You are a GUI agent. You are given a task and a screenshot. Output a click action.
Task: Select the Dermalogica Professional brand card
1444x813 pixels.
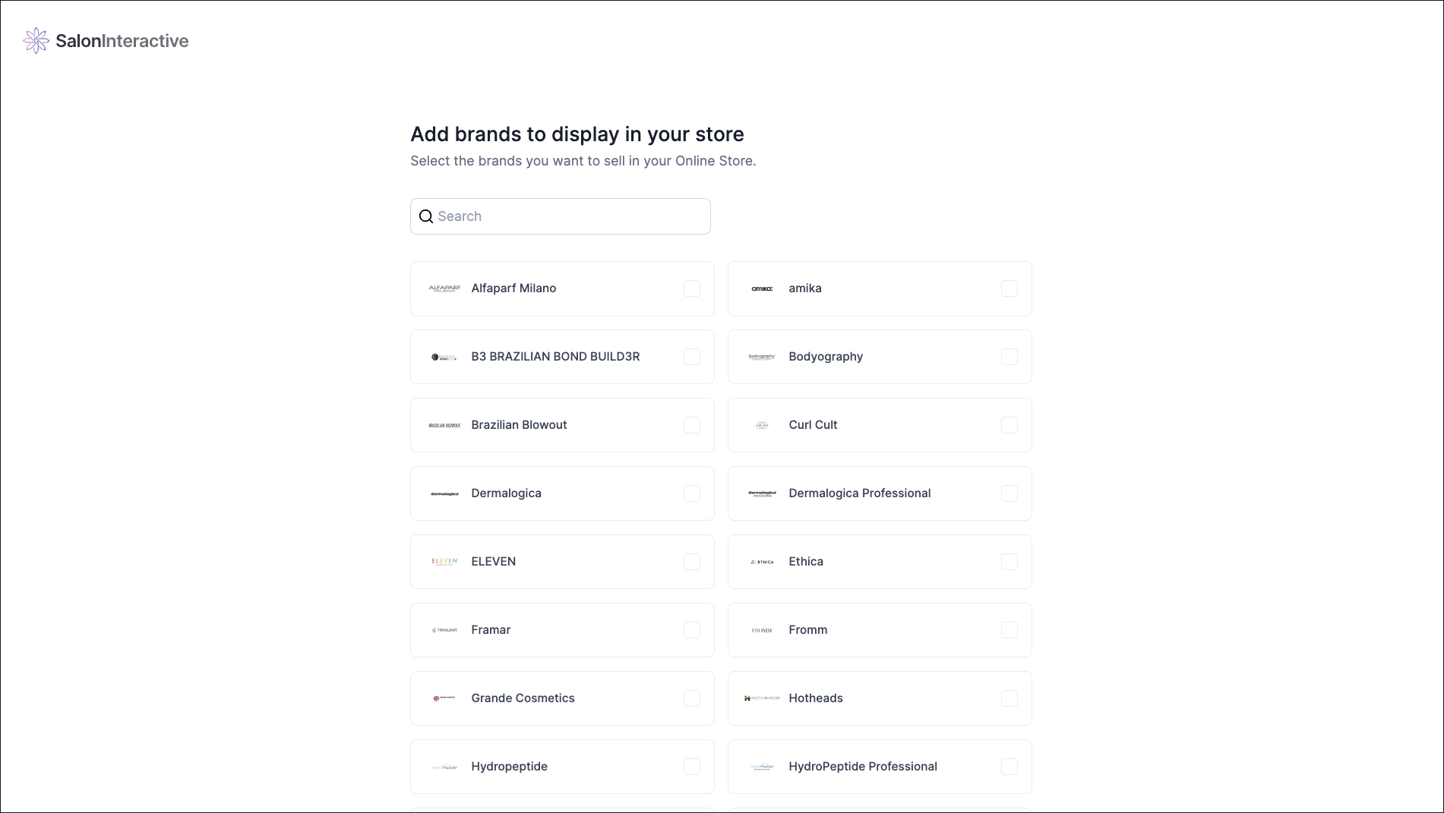coord(880,493)
